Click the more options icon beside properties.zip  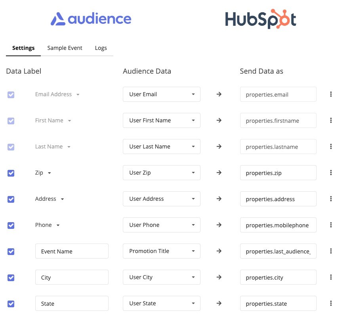[331, 173]
